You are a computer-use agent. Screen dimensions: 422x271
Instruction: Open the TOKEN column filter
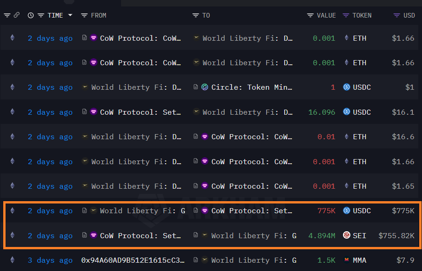(x=346, y=15)
